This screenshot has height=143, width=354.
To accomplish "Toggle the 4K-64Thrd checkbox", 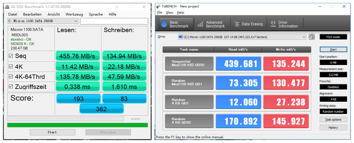I will point(11,77).
